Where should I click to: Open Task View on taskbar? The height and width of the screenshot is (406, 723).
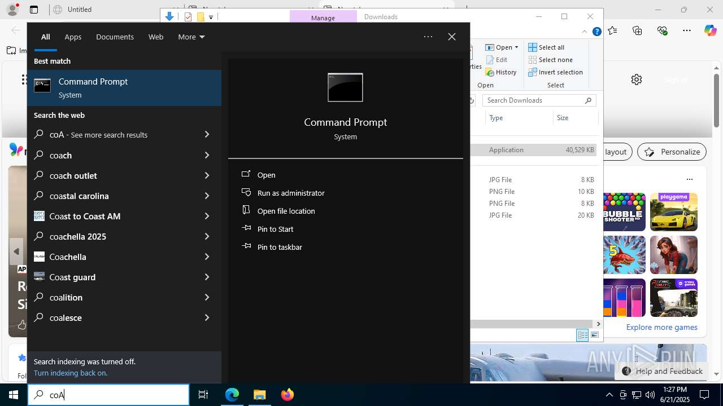203,395
